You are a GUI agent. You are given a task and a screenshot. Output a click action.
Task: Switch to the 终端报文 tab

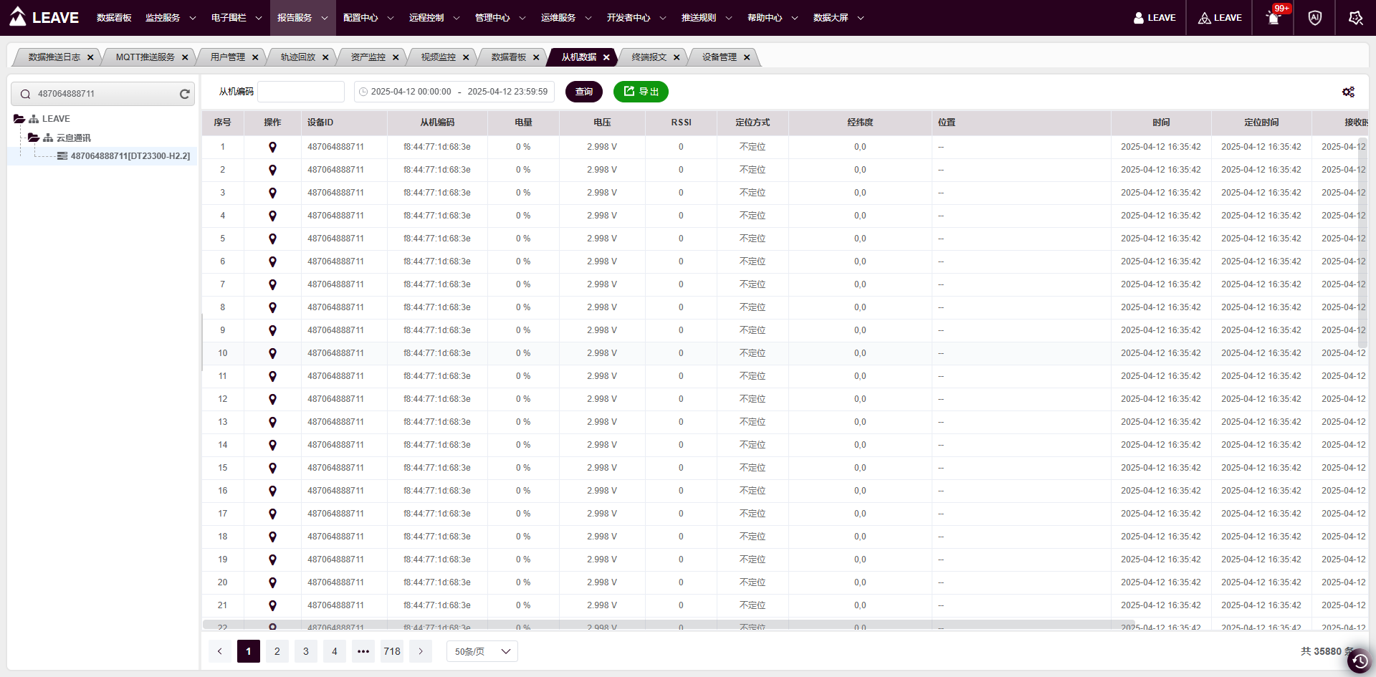point(649,57)
